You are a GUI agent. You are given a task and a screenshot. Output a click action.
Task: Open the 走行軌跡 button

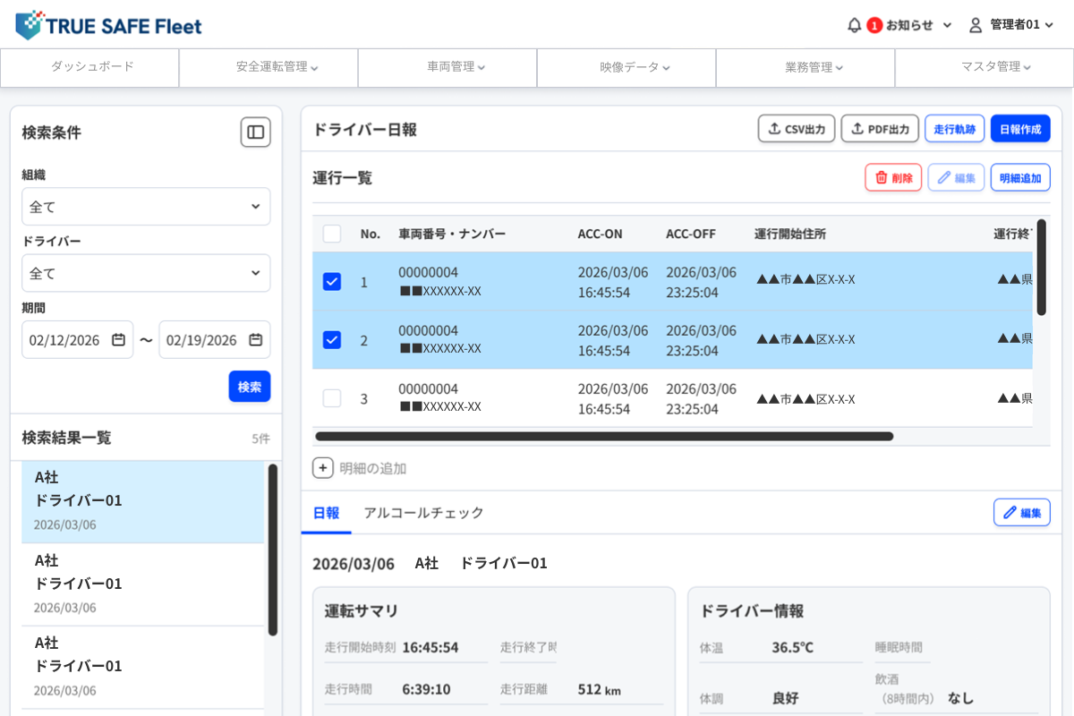tap(955, 129)
